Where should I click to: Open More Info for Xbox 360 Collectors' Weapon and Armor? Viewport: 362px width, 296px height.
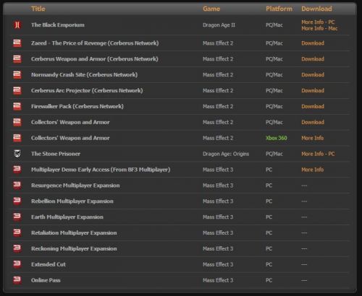click(x=312, y=138)
